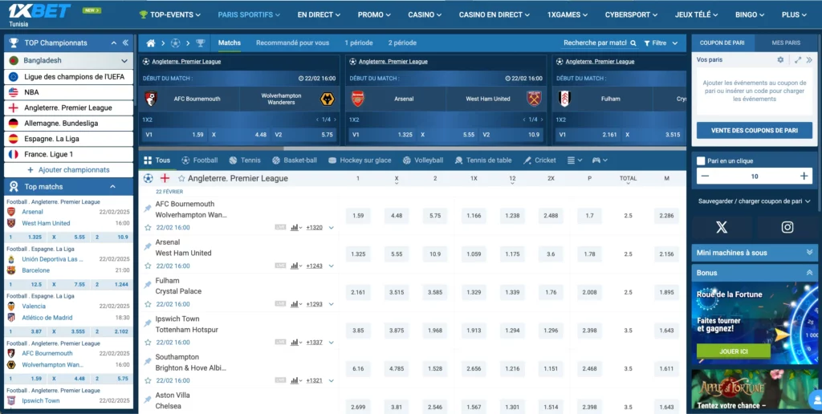Collapse left sidebar with double chevron

point(125,43)
